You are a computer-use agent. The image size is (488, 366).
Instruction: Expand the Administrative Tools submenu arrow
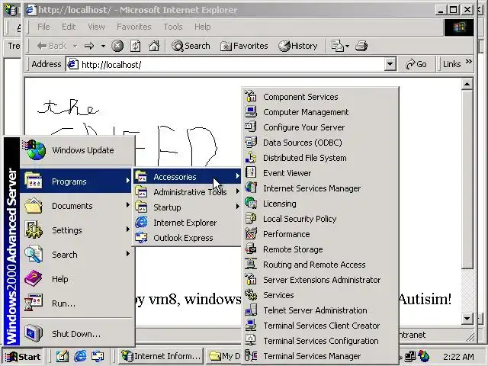(x=238, y=191)
